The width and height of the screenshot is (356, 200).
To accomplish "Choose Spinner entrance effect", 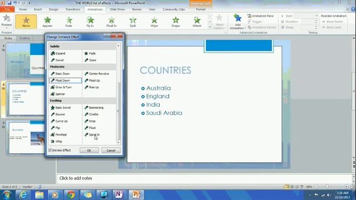I will (58, 94).
